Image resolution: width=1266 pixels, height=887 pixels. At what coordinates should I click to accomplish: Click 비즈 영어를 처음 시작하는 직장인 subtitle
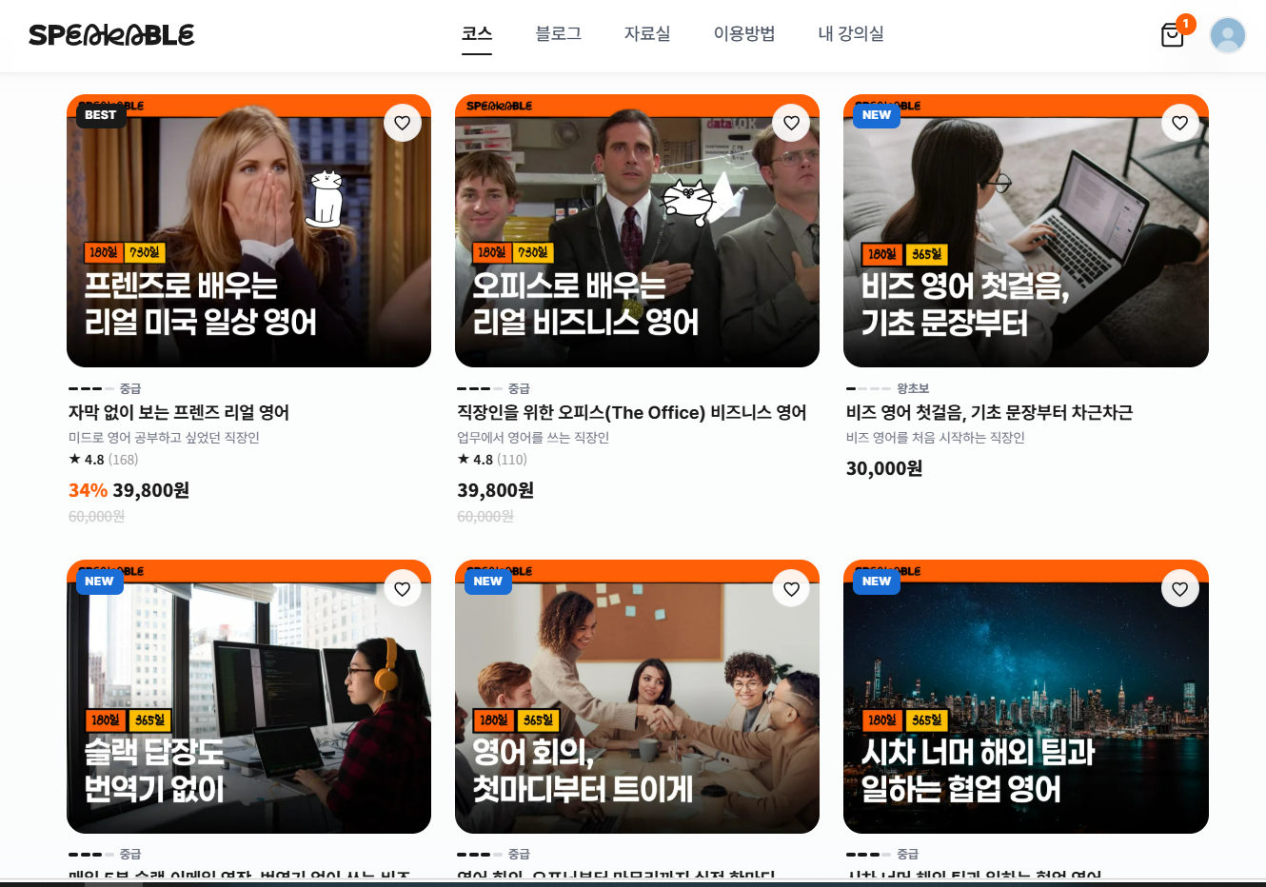pos(936,438)
